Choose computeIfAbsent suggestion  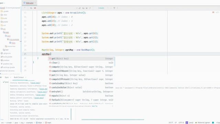pyautogui.click(x=81, y=71)
